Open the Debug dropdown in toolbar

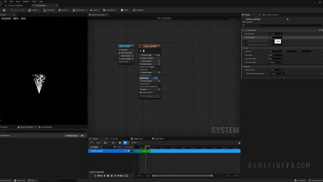(x=94, y=10)
